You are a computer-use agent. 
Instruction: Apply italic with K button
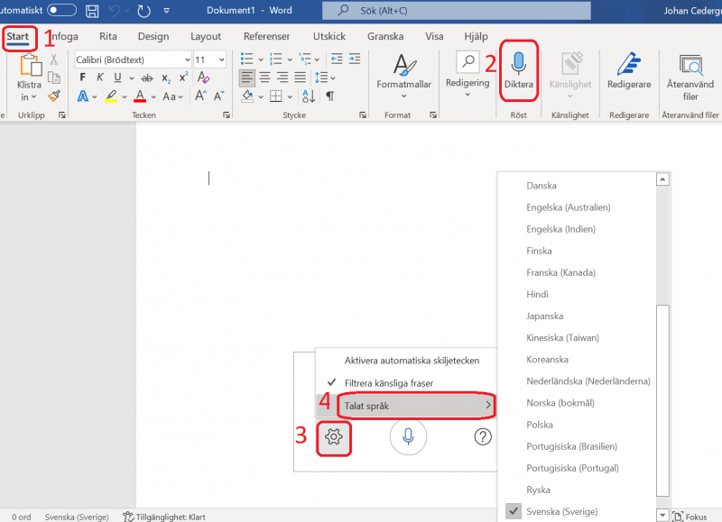100,78
